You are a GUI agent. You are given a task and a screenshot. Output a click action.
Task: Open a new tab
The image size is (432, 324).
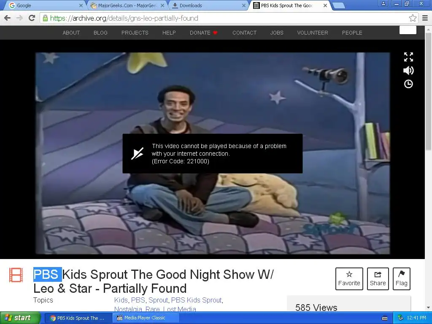tap(338, 5)
